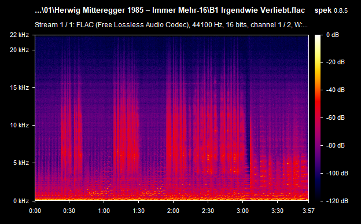Click the '3:57' end time label
Image resolution: width=361 pixels, height=224 pixels.
308,211
